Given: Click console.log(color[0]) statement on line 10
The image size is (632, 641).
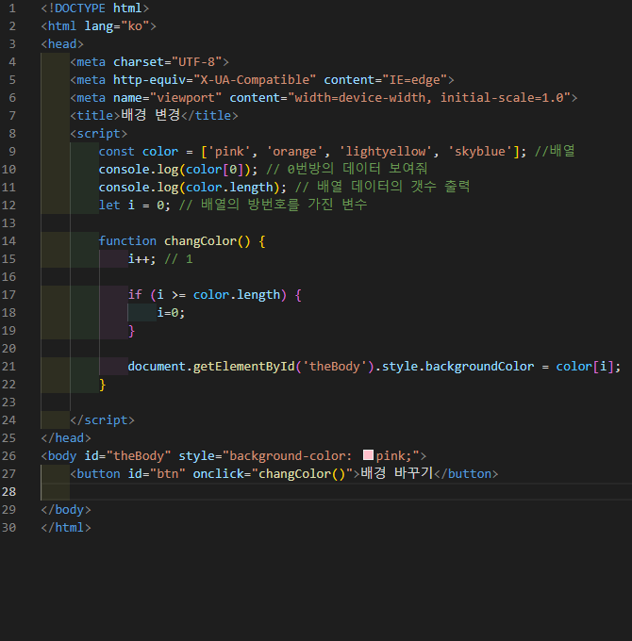Looking at the screenshot, I should coord(178,170).
